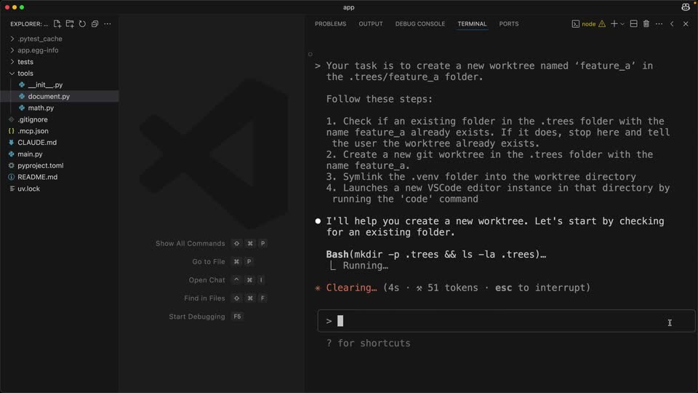This screenshot has height=393, width=698.
Task: Click the Python icon beside math.py
Action: [x=22, y=108]
